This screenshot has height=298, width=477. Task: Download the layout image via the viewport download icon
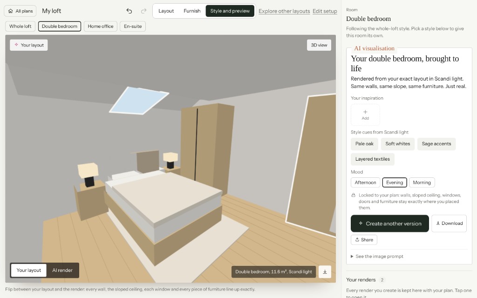pos(325,271)
